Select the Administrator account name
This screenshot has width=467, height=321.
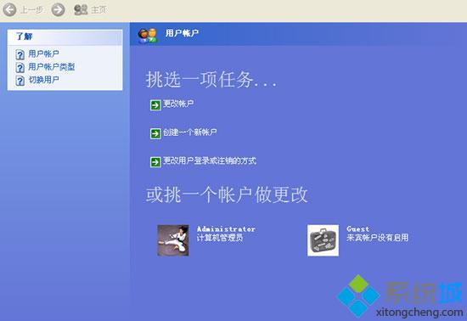tap(226, 229)
